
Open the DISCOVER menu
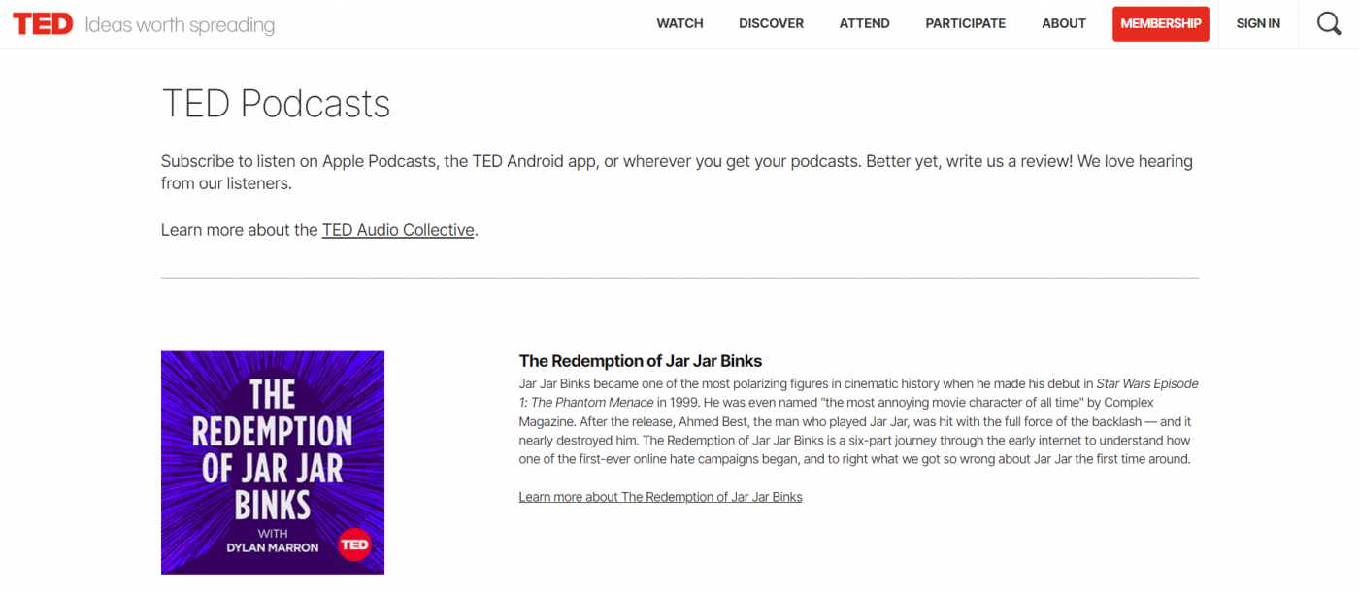(771, 23)
